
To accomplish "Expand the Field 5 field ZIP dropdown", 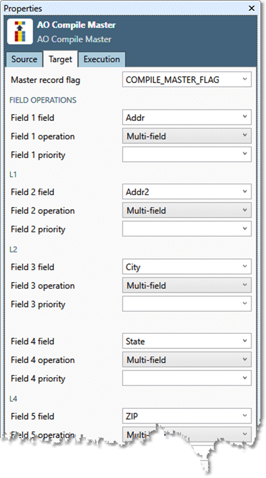I will tap(187, 416).
